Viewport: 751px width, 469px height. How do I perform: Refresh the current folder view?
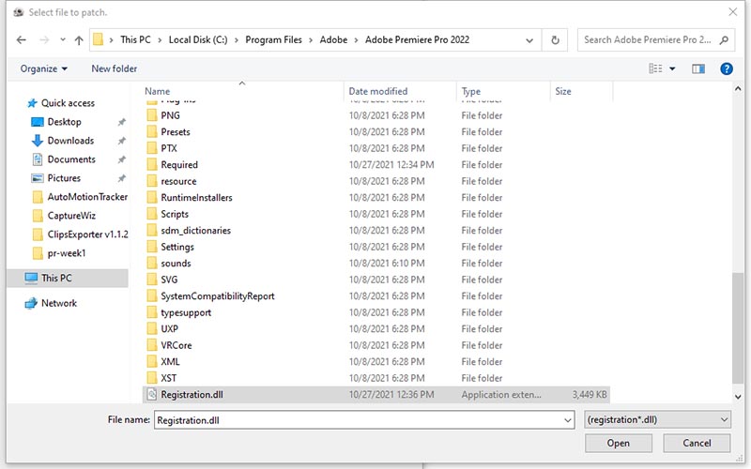(555, 40)
